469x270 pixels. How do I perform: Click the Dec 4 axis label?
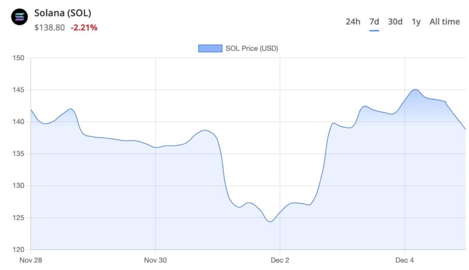coord(404,260)
